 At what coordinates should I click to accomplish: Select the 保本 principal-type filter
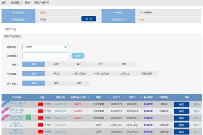click(56, 83)
